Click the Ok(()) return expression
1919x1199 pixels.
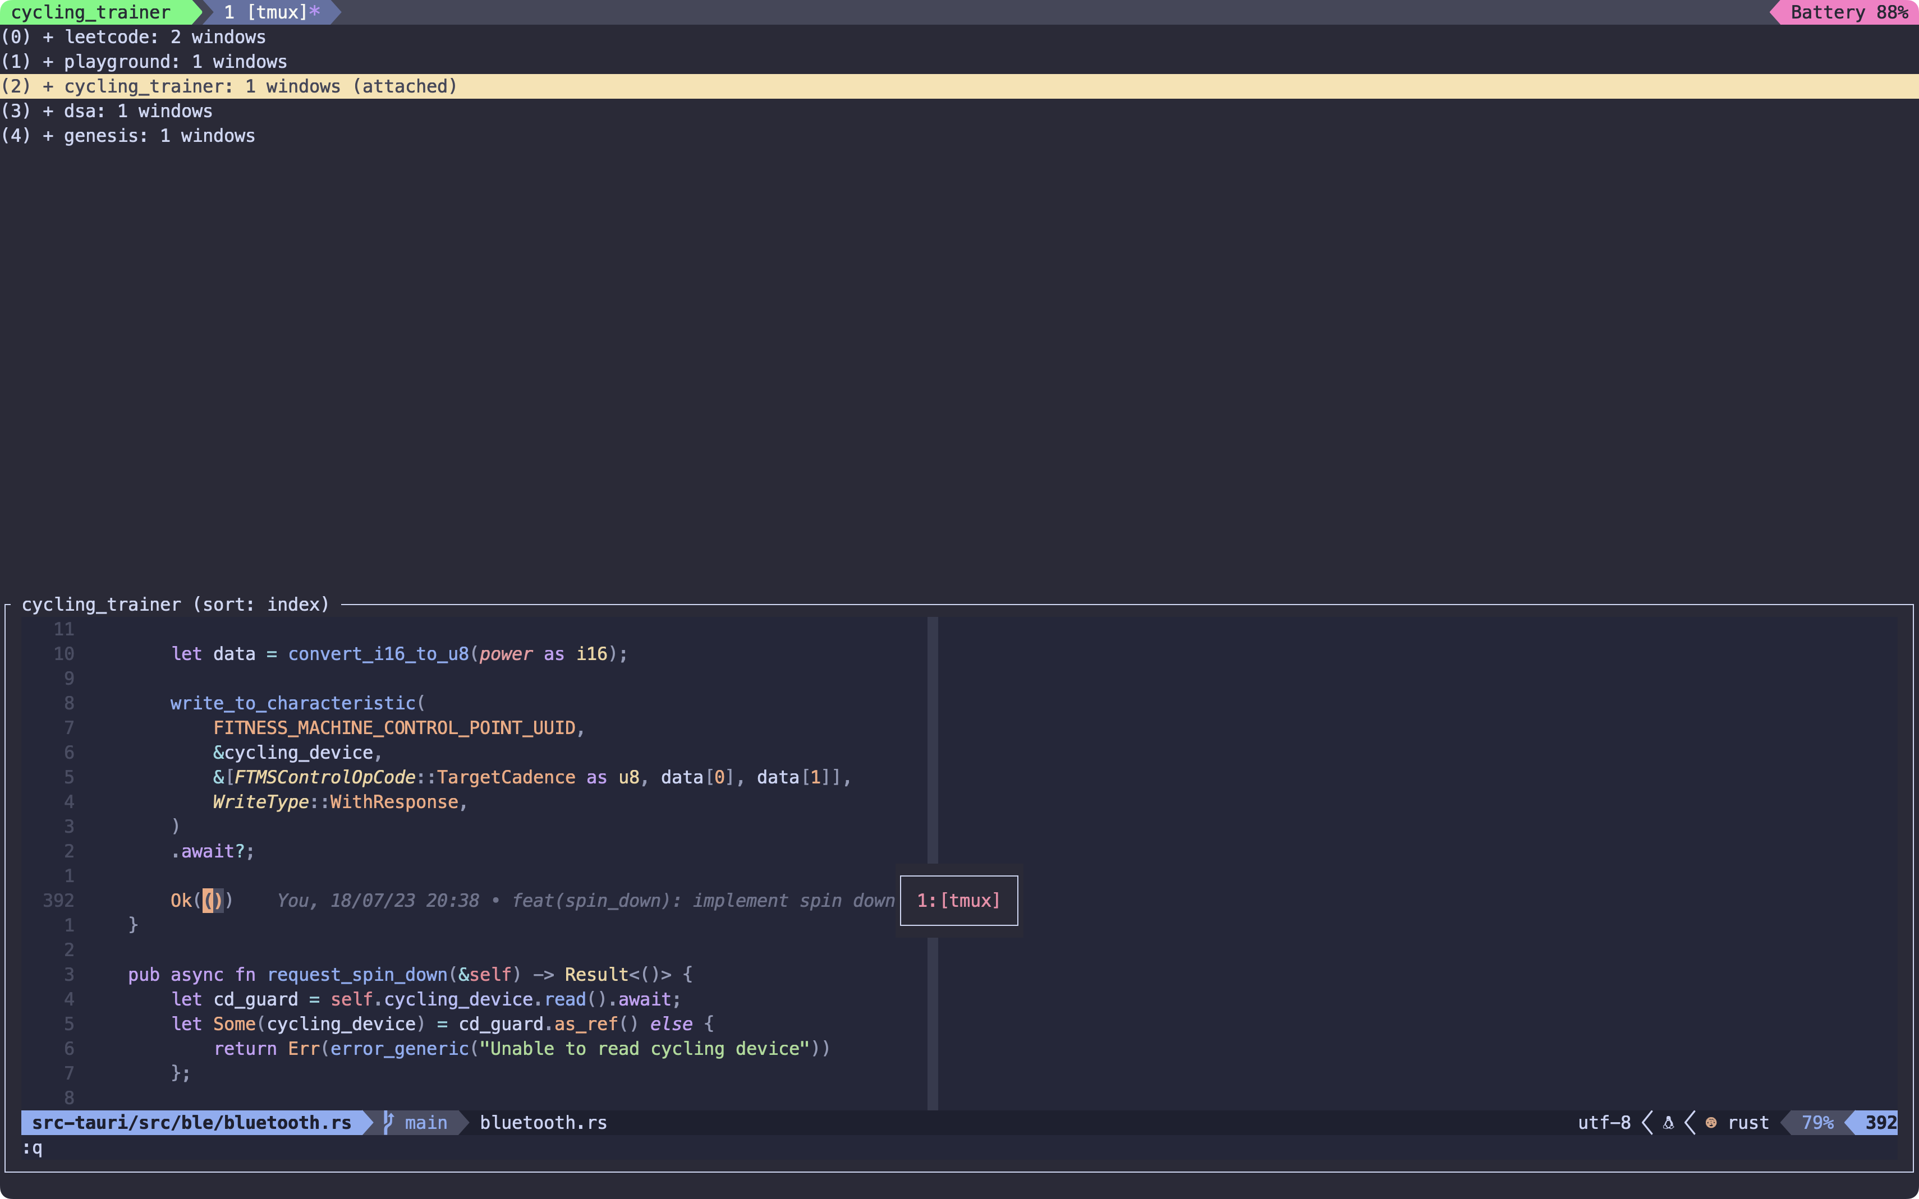tap(201, 900)
